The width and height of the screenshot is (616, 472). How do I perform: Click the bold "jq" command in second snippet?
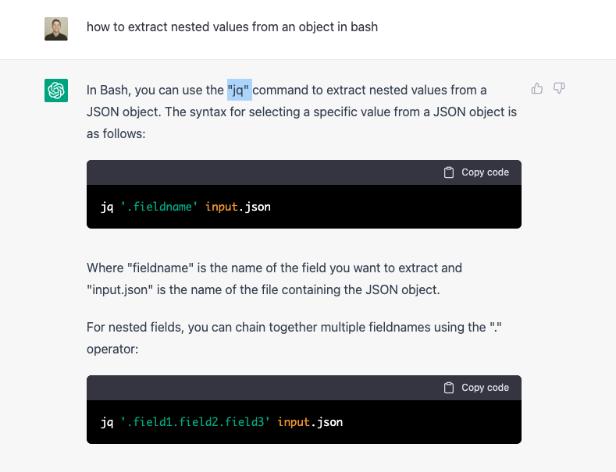point(107,422)
